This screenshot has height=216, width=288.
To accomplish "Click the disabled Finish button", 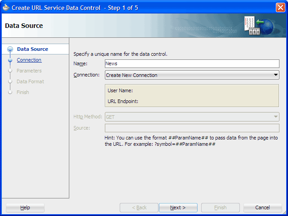I will pos(220,207).
